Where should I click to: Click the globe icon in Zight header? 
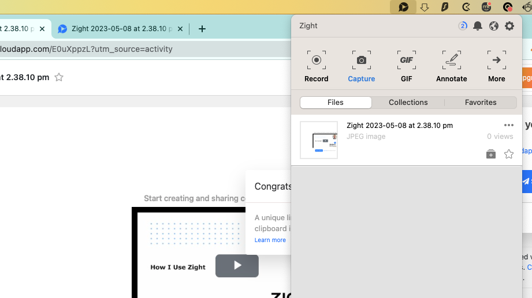[x=494, y=26]
